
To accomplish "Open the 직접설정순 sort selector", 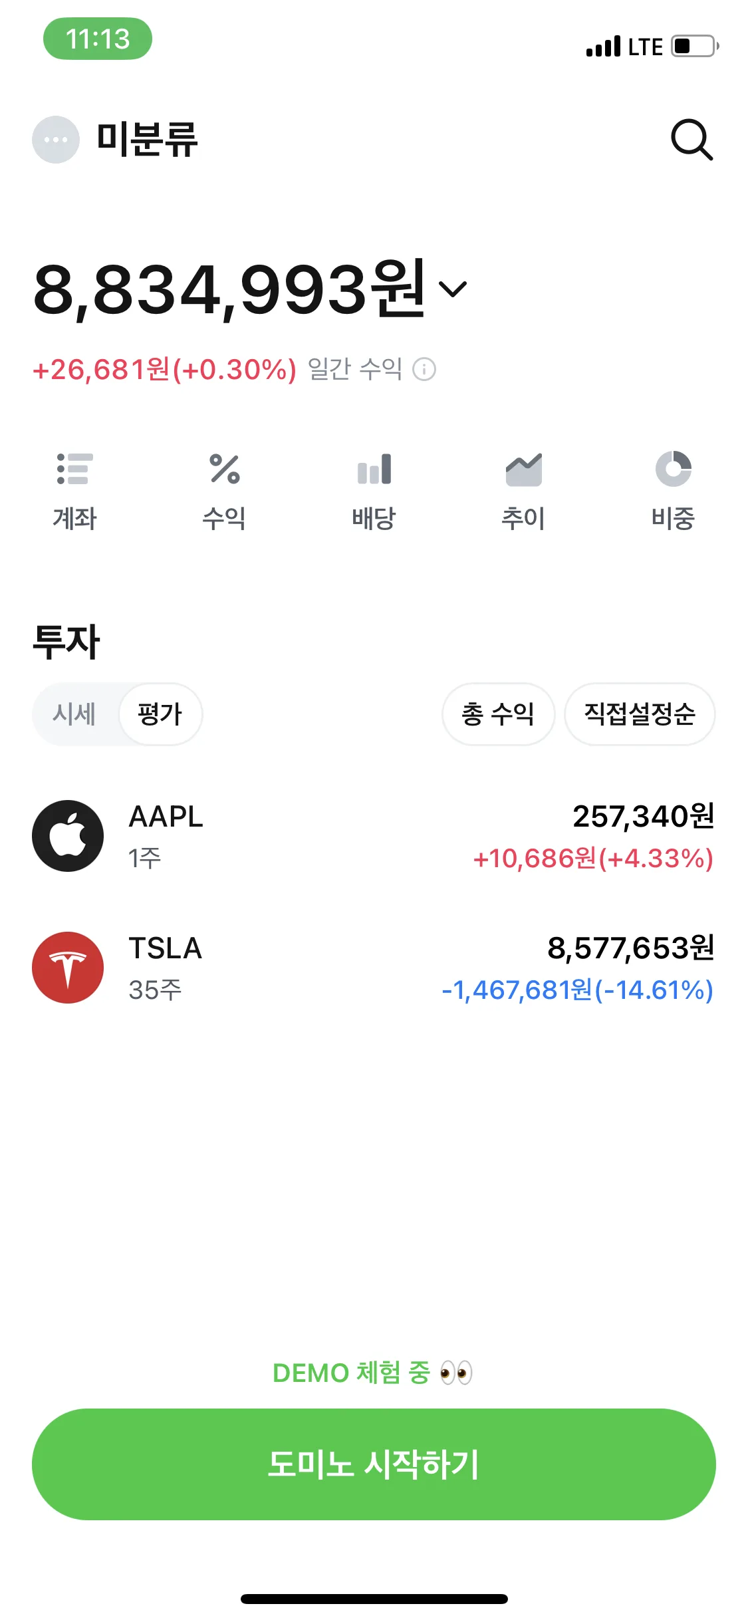I will point(640,714).
